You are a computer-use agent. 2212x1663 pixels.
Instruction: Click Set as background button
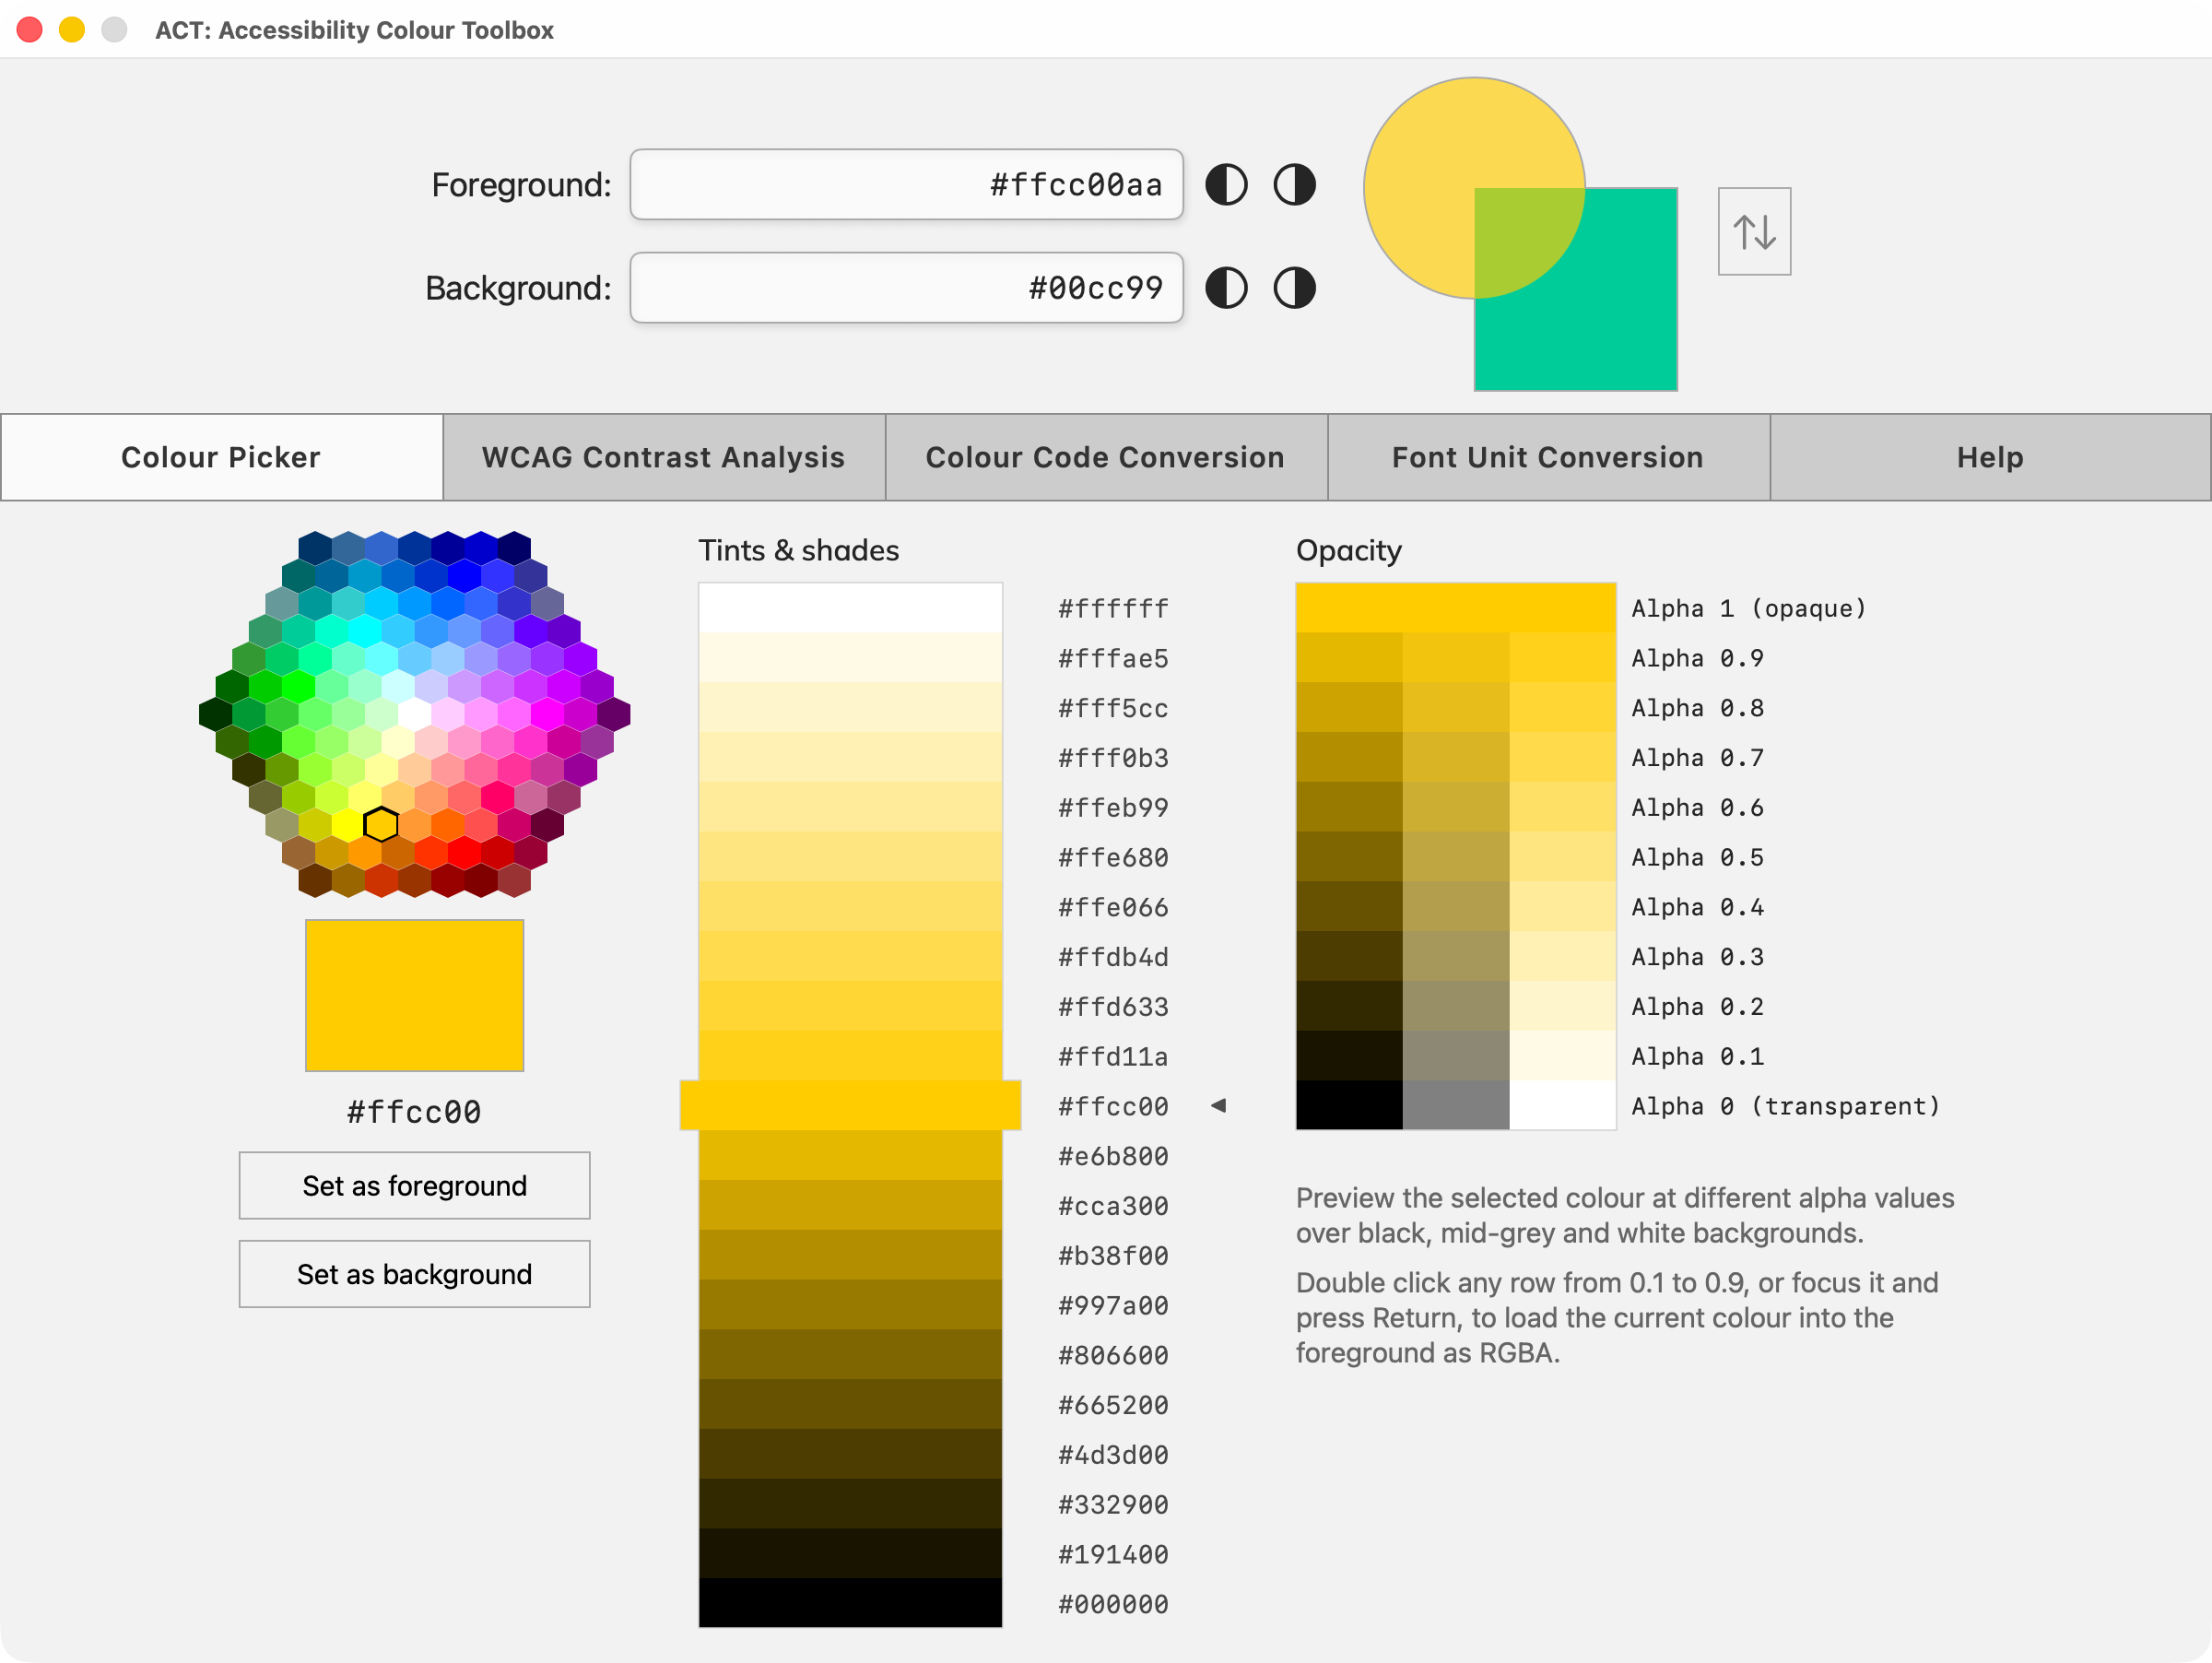pyautogui.click(x=414, y=1274)
